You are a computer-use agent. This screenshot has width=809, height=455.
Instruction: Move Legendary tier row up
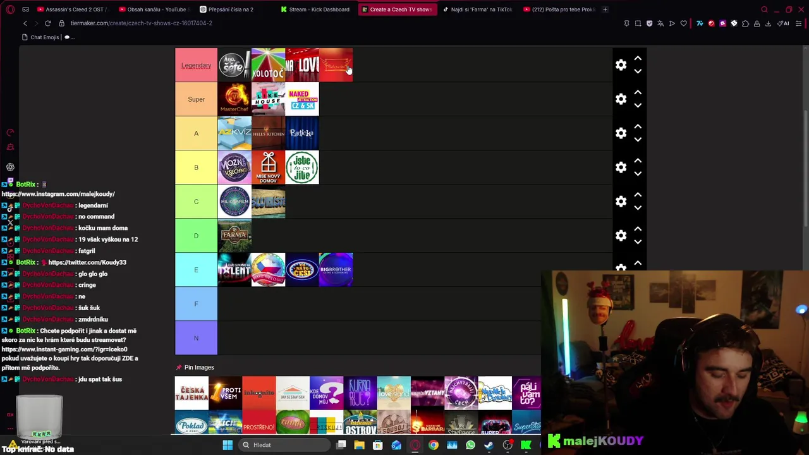[x=638, y=58]
